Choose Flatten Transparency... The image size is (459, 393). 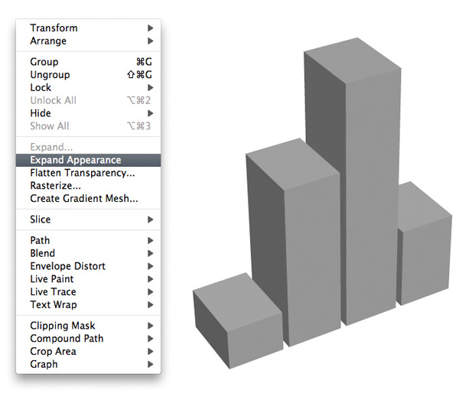pyautogui.click(x=89, y=173)
